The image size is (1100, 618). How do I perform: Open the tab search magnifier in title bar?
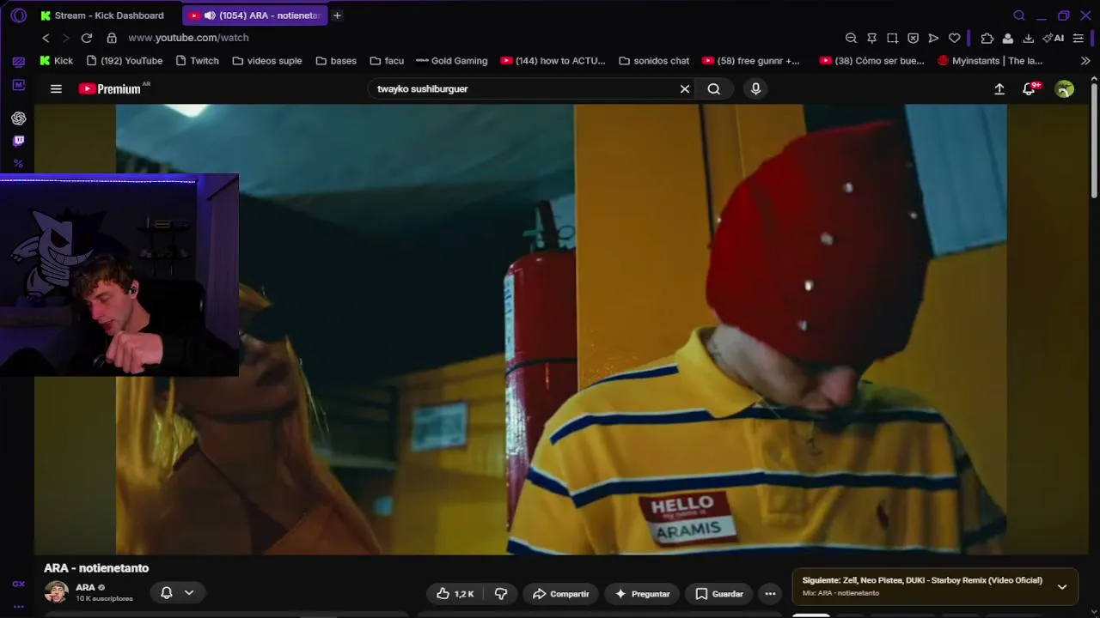point(1019,15)
